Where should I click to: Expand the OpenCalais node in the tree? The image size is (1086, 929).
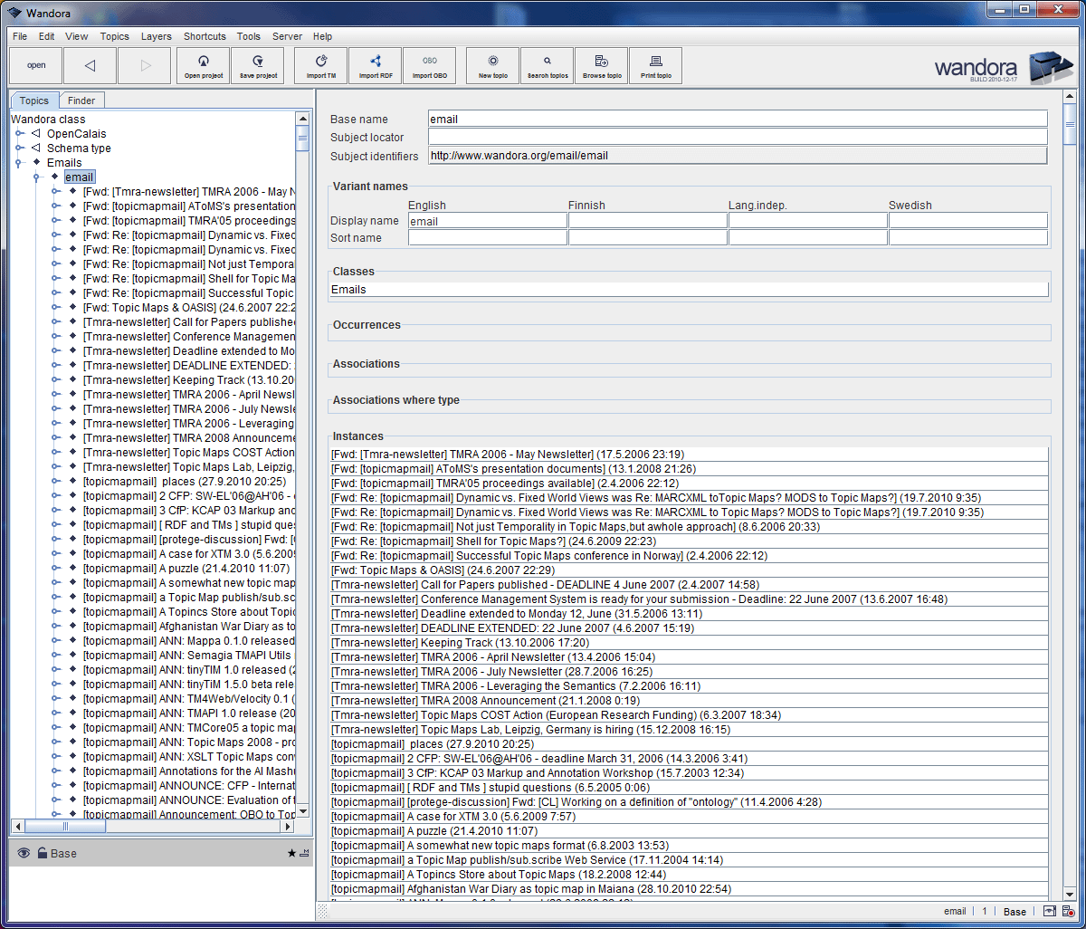point(18,133)
